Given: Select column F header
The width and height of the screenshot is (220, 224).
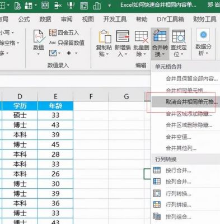Looking at the screenshot, I should (91, 96).
